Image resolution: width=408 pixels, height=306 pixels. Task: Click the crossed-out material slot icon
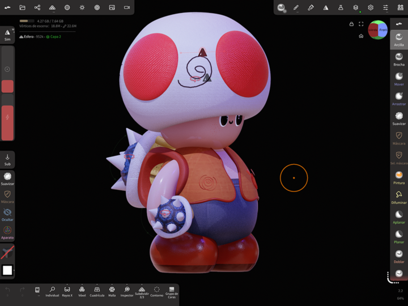point(7,252)
